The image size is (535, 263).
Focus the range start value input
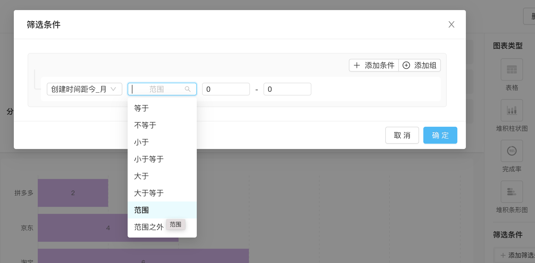226,89
